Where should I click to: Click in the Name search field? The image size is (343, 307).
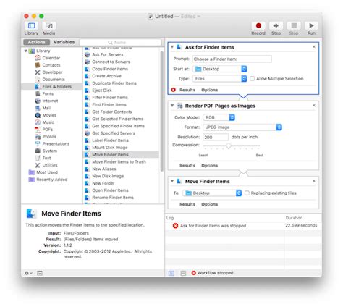click(120, 42)
